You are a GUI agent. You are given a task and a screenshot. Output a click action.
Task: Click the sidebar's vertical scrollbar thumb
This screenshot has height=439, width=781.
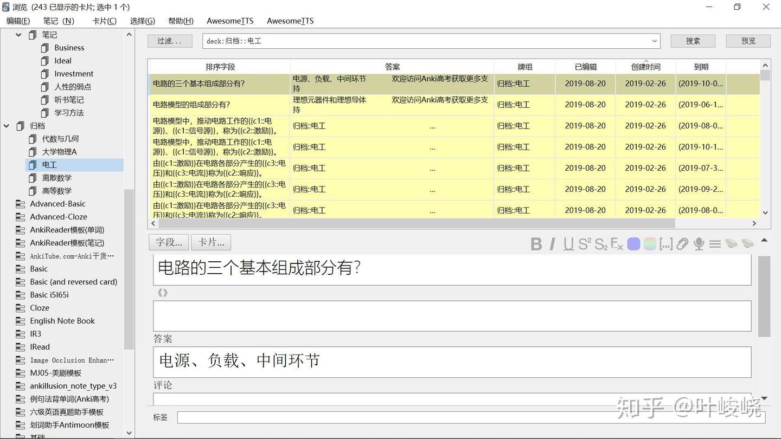pyautogui.click(x=129, y=269)
